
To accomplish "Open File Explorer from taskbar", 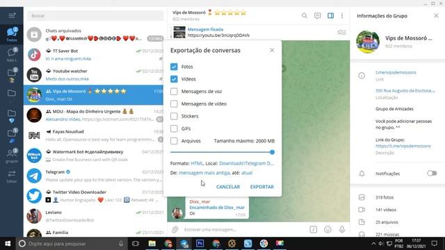I will click(152, 244).
